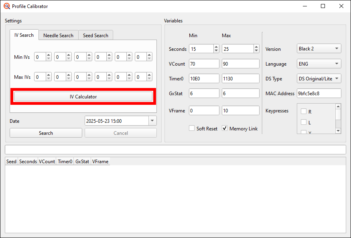Click the Seconds Max field with 25
The width and height of the screenshot is (351, 238).
point(238,49)
